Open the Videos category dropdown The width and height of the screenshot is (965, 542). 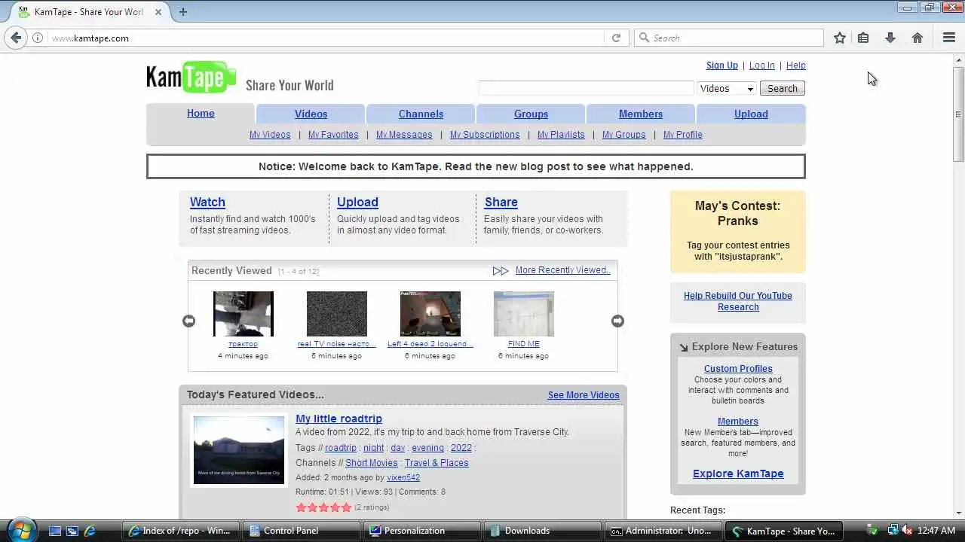pyautogui.click(x=726, y=88)
